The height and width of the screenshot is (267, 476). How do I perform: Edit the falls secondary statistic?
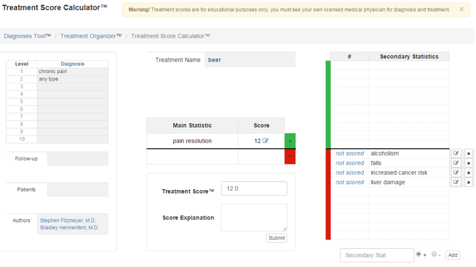[x=456, y=163]
